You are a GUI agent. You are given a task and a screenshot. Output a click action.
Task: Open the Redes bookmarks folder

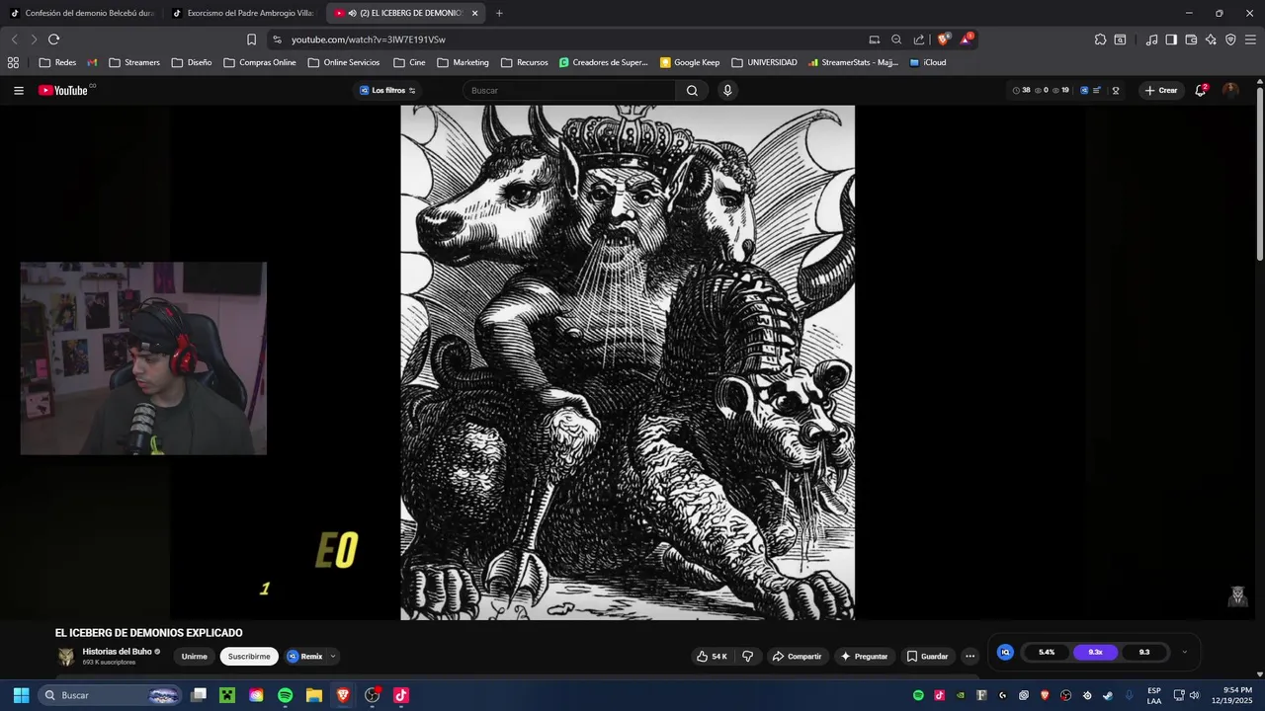point(57,62)
